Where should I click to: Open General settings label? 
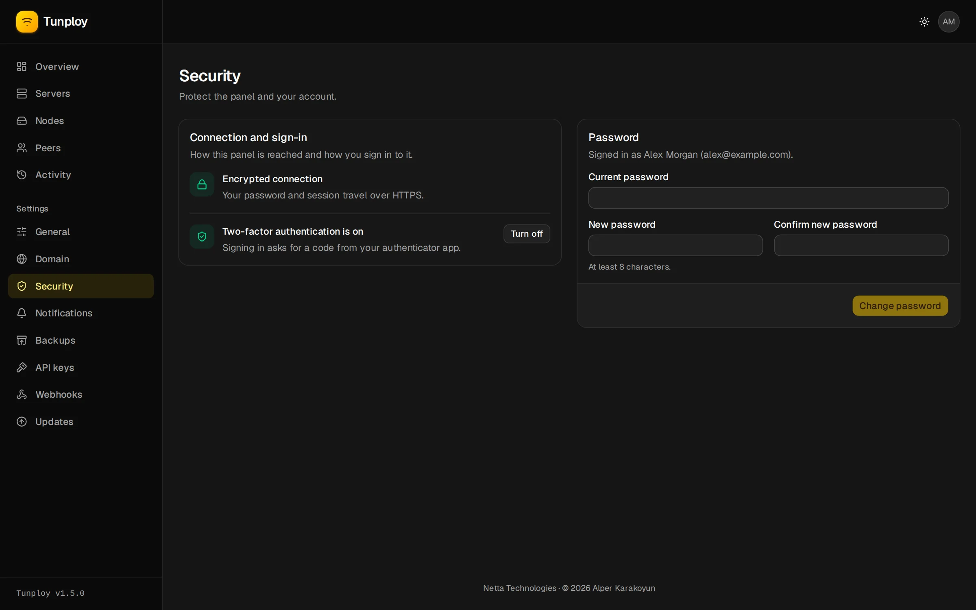pos(52,232)
